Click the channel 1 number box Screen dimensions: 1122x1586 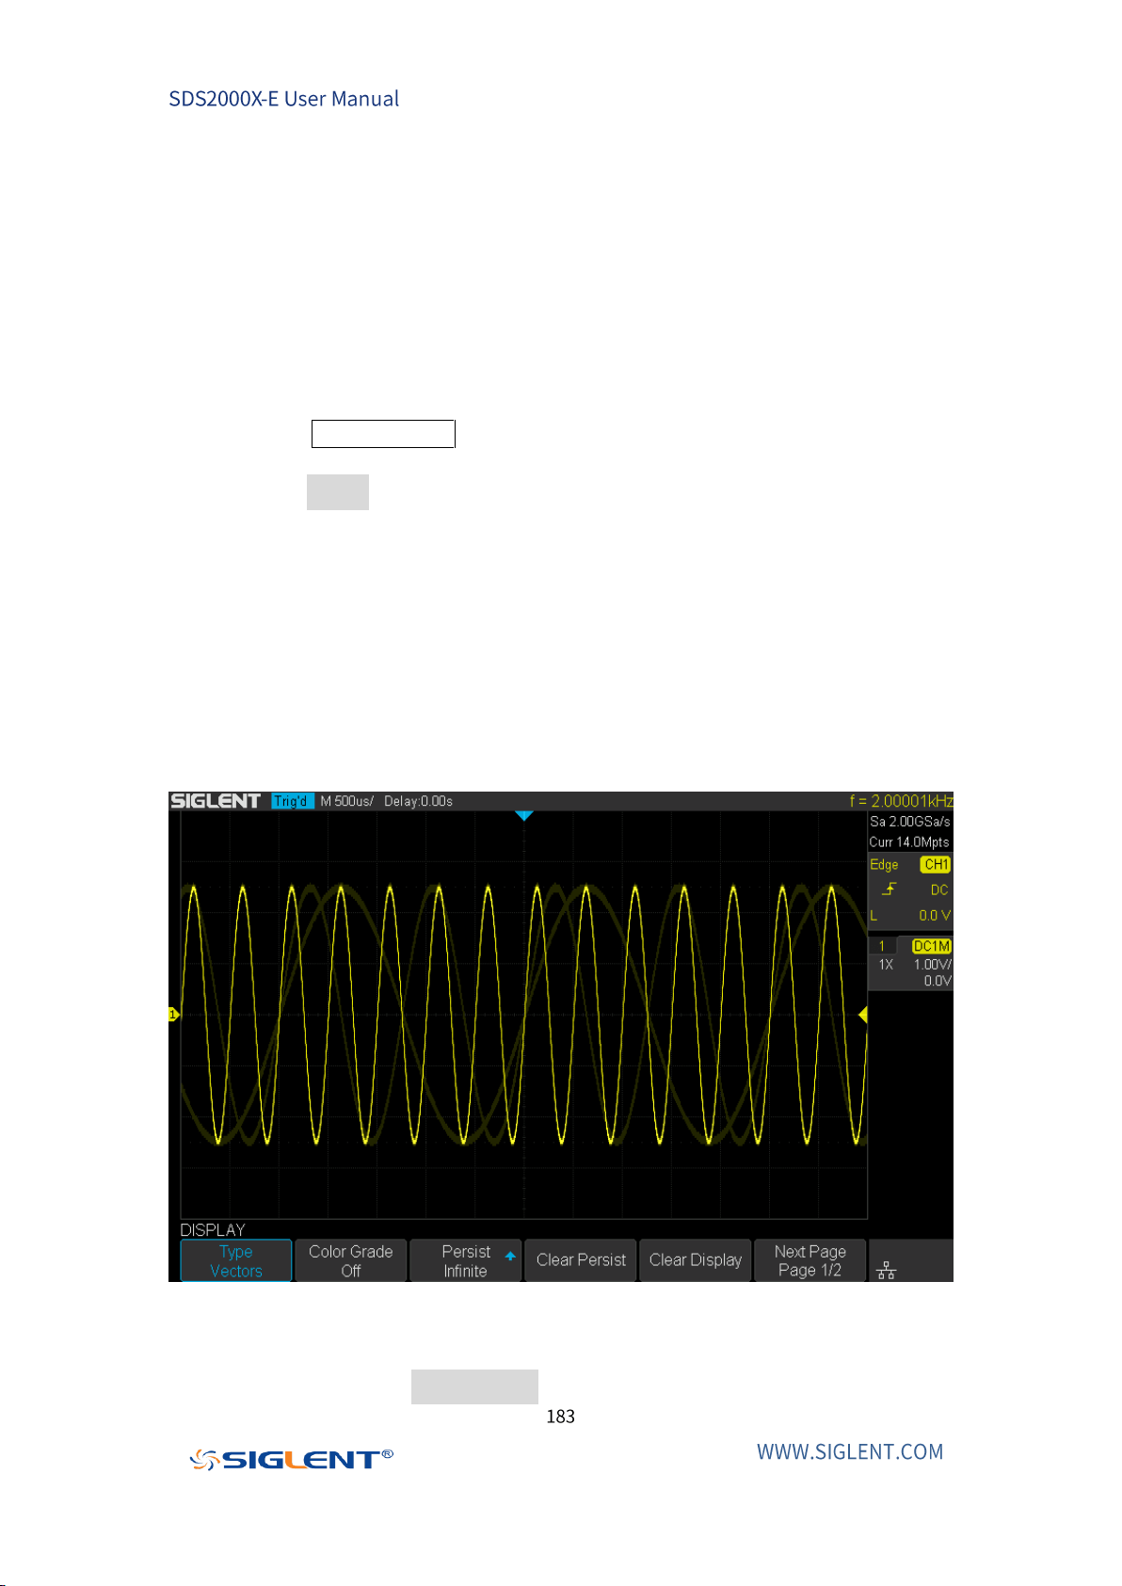882,946
